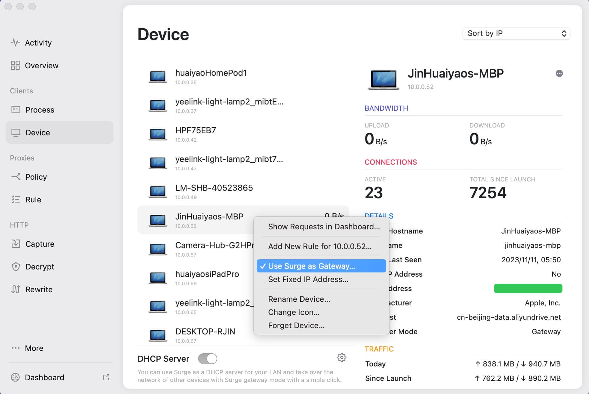The height and width of the screenshot is (394, 589).
Task: Click the huaiyaosiPadPro device icon
Action: click(x=158, y=278)
